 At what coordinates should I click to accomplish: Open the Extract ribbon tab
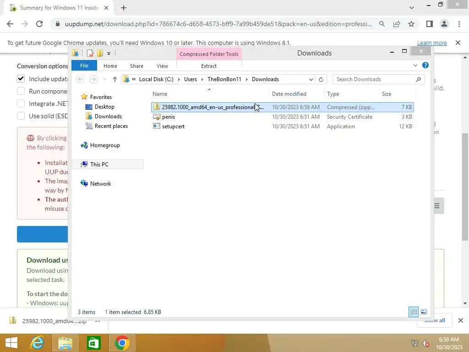pos(208,66)
